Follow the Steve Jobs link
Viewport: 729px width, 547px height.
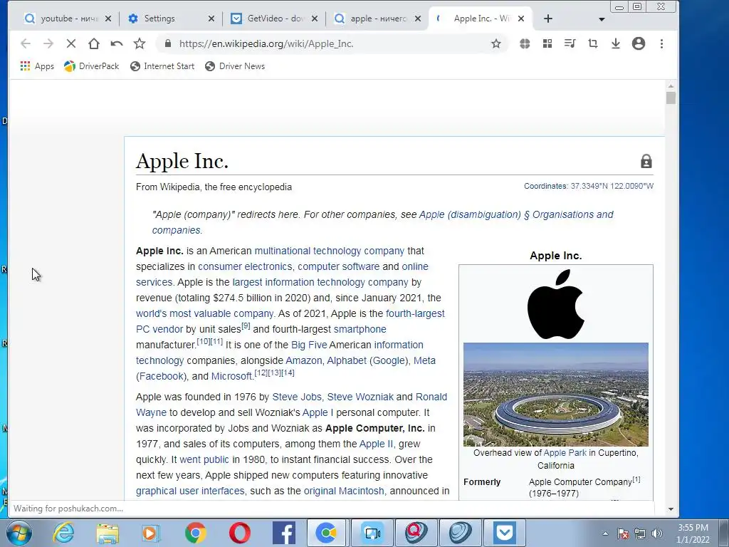297,397
